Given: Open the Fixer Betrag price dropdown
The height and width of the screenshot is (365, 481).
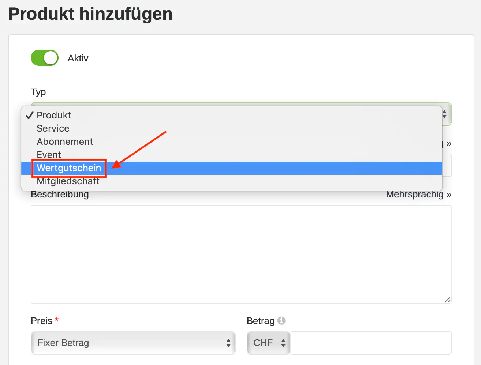Looking at the screenshot, I should 133,343.
